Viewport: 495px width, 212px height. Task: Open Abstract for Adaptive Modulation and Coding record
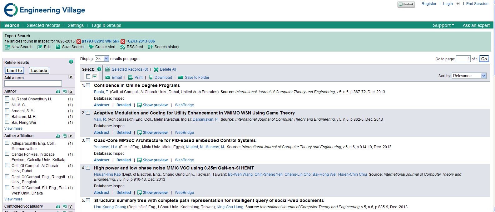point(102,133)
